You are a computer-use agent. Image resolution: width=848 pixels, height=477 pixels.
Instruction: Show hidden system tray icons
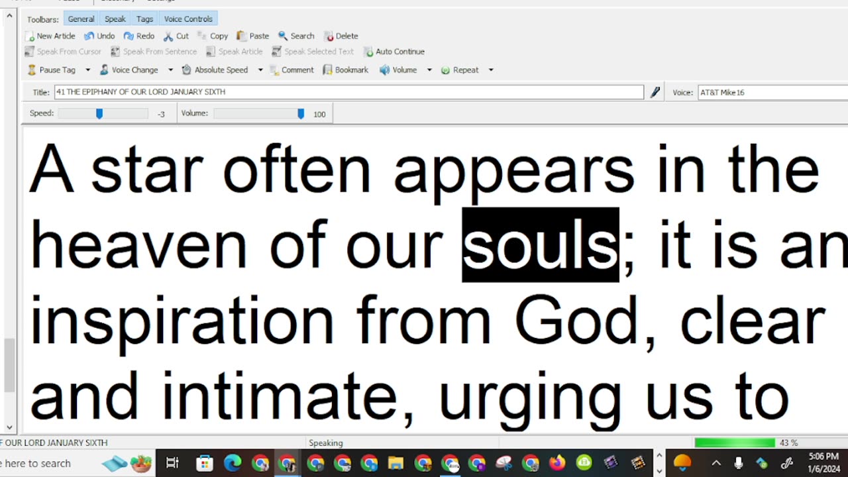click(716, 463)
